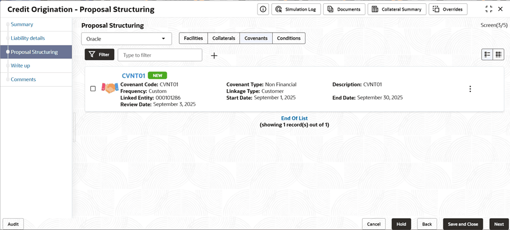Expand the Oracle dropdown
Screen dimensions: 510x230
click(x=127, y=39)
